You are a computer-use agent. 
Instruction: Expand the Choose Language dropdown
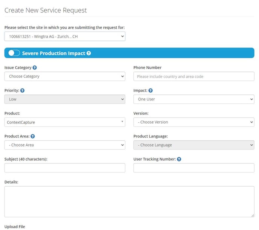[x=193, y=145]
